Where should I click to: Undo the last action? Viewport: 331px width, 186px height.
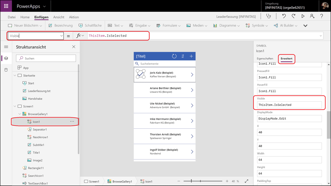284,16
